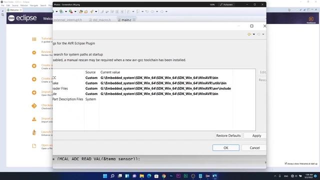The image size is (320, 180).
Task: Open Widgets from the taskbar
Action: point(127,176)
